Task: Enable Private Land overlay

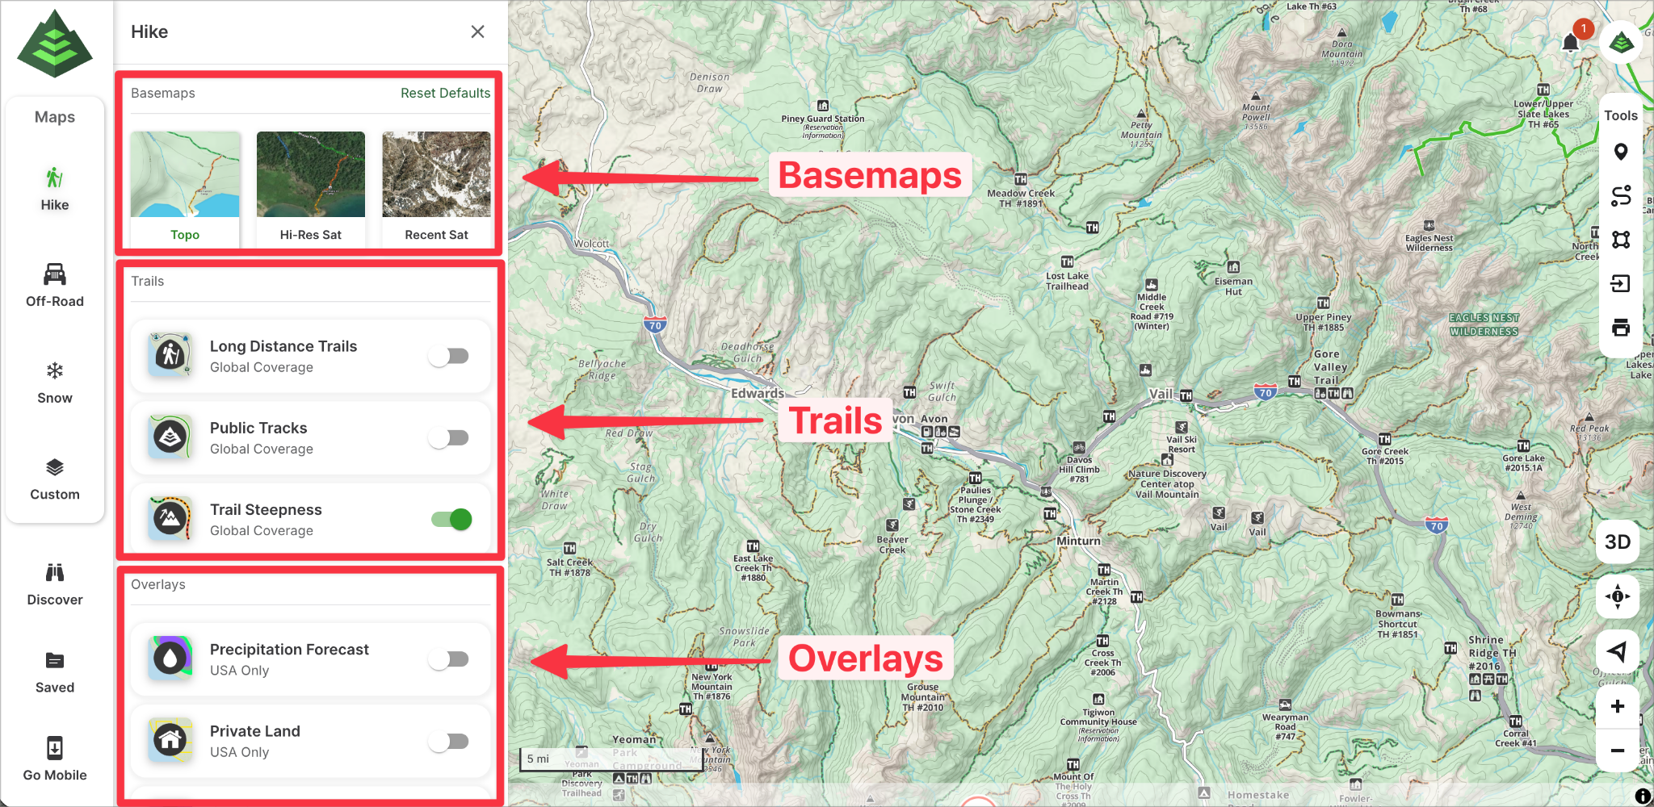Action: [x=449, y=741]
